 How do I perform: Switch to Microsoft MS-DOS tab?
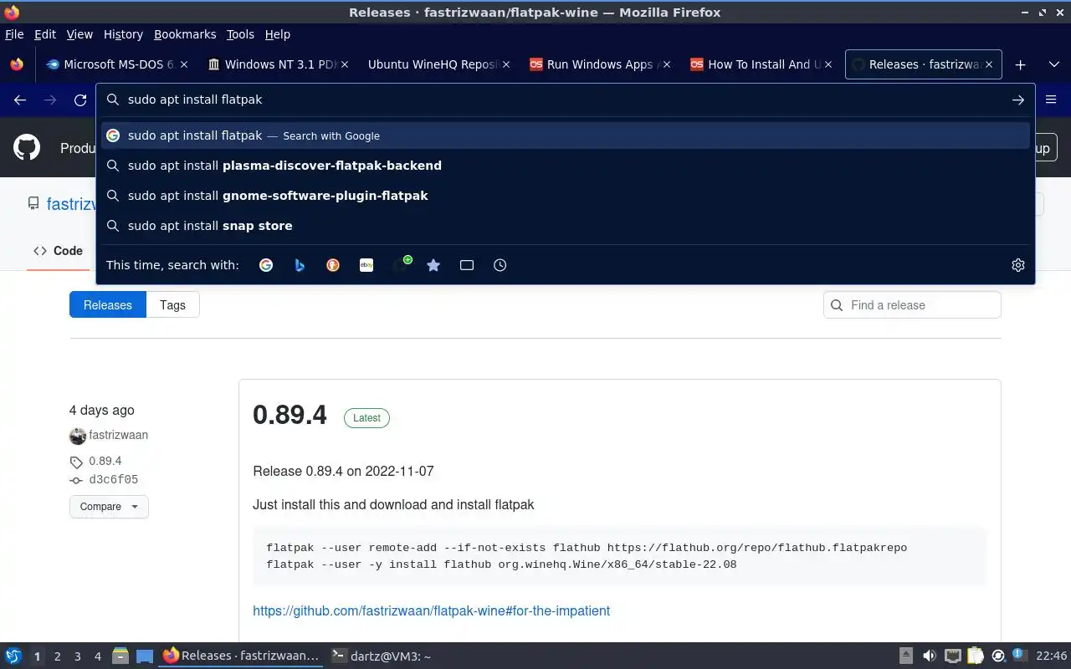117,64
